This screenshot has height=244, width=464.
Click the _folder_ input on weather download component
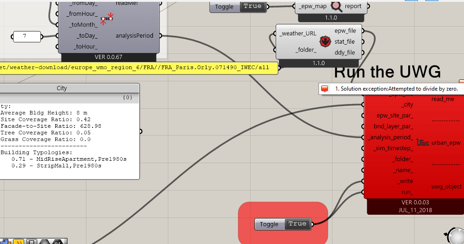(x=305, y=50)
